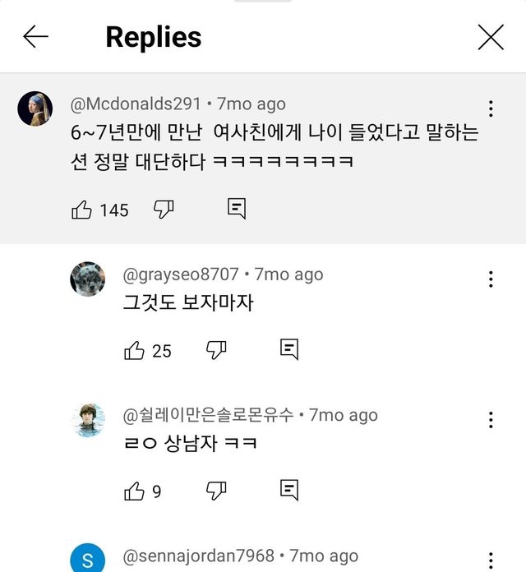
Task: Go back using the left arrow
Action: [35, 37]
